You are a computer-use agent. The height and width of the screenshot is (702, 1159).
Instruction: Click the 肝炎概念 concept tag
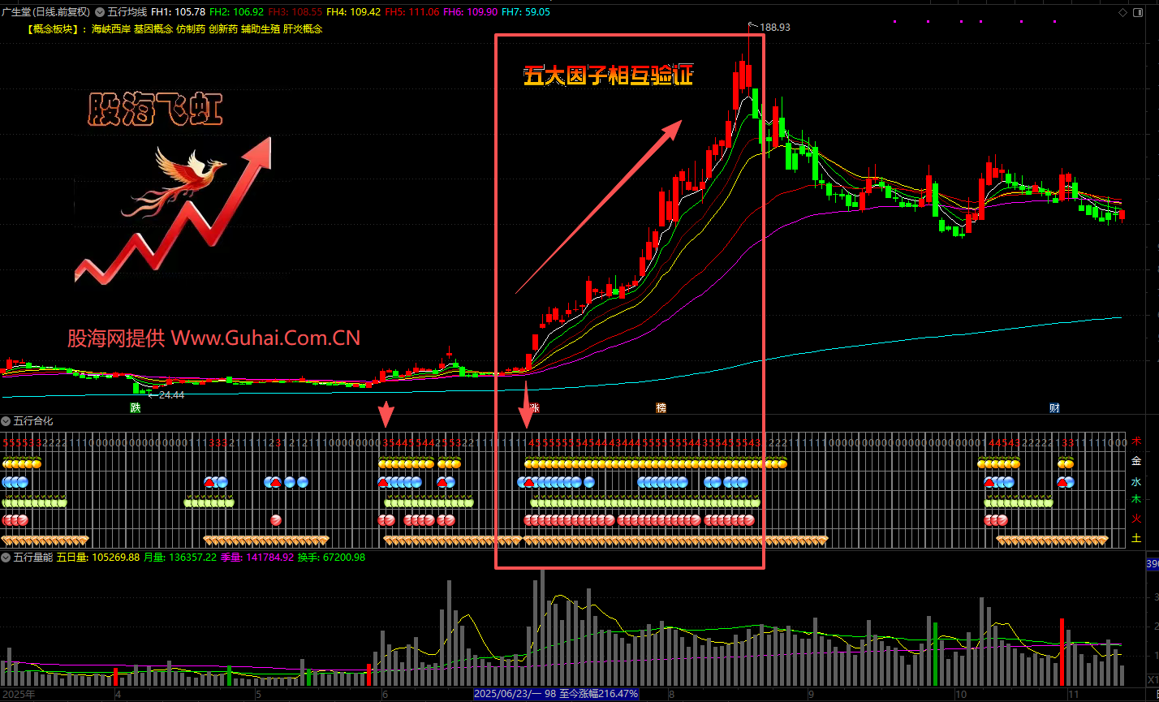point(303,28)
